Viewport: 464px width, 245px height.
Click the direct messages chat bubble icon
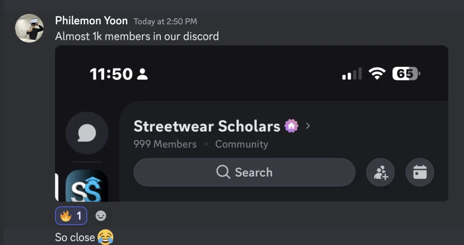coord(87,133)
